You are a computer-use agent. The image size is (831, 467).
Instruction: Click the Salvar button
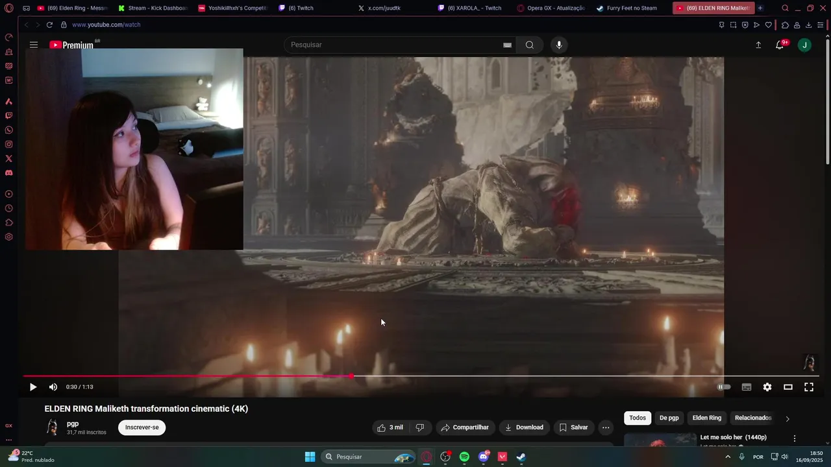574,427
